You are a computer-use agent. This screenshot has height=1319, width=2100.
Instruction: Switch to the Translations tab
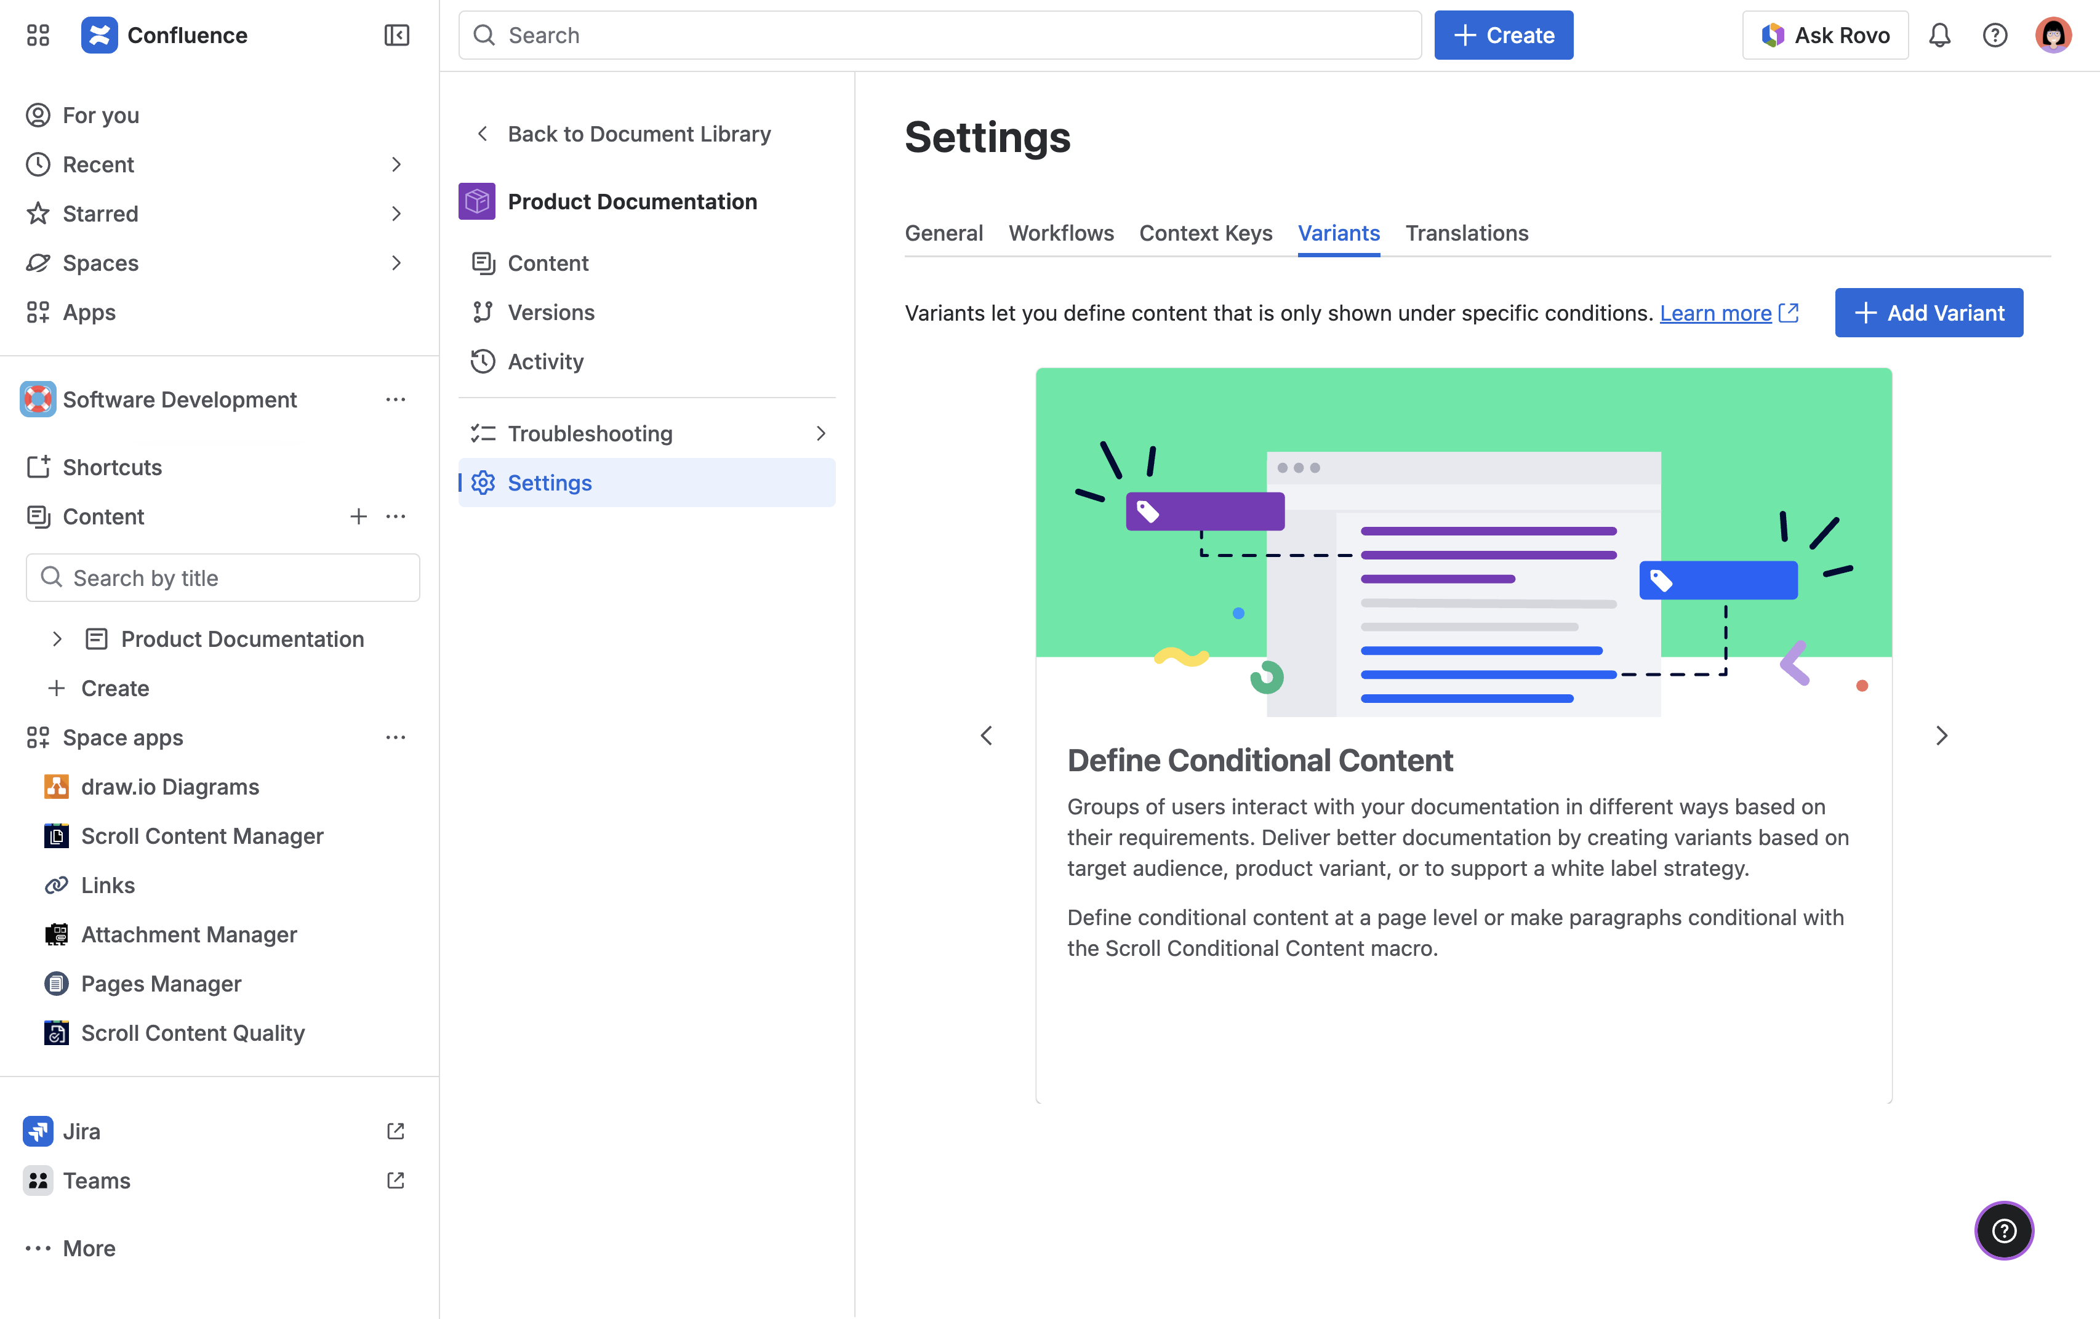pos(1466,233)
